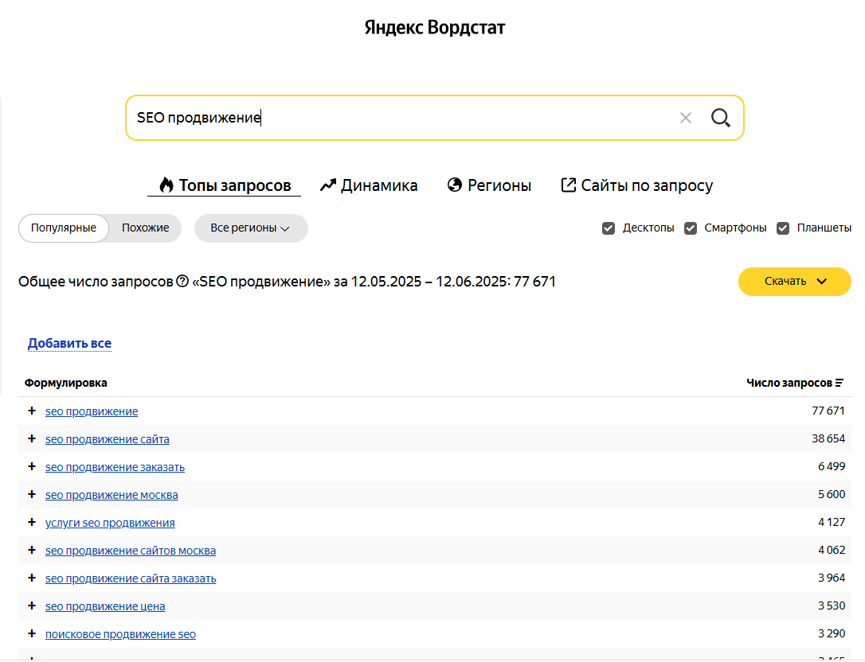Viewport: 865px width, 662px height.
Task: Click the count value 4 127
Action: [832, 522]
